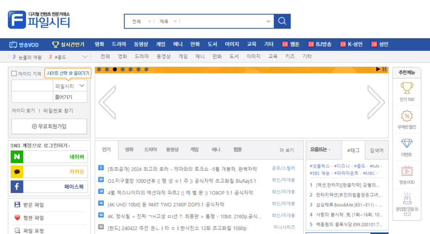Click the 무료회원가입 button
The width and height of the screenshot is (430, 234).
point(49,126)
